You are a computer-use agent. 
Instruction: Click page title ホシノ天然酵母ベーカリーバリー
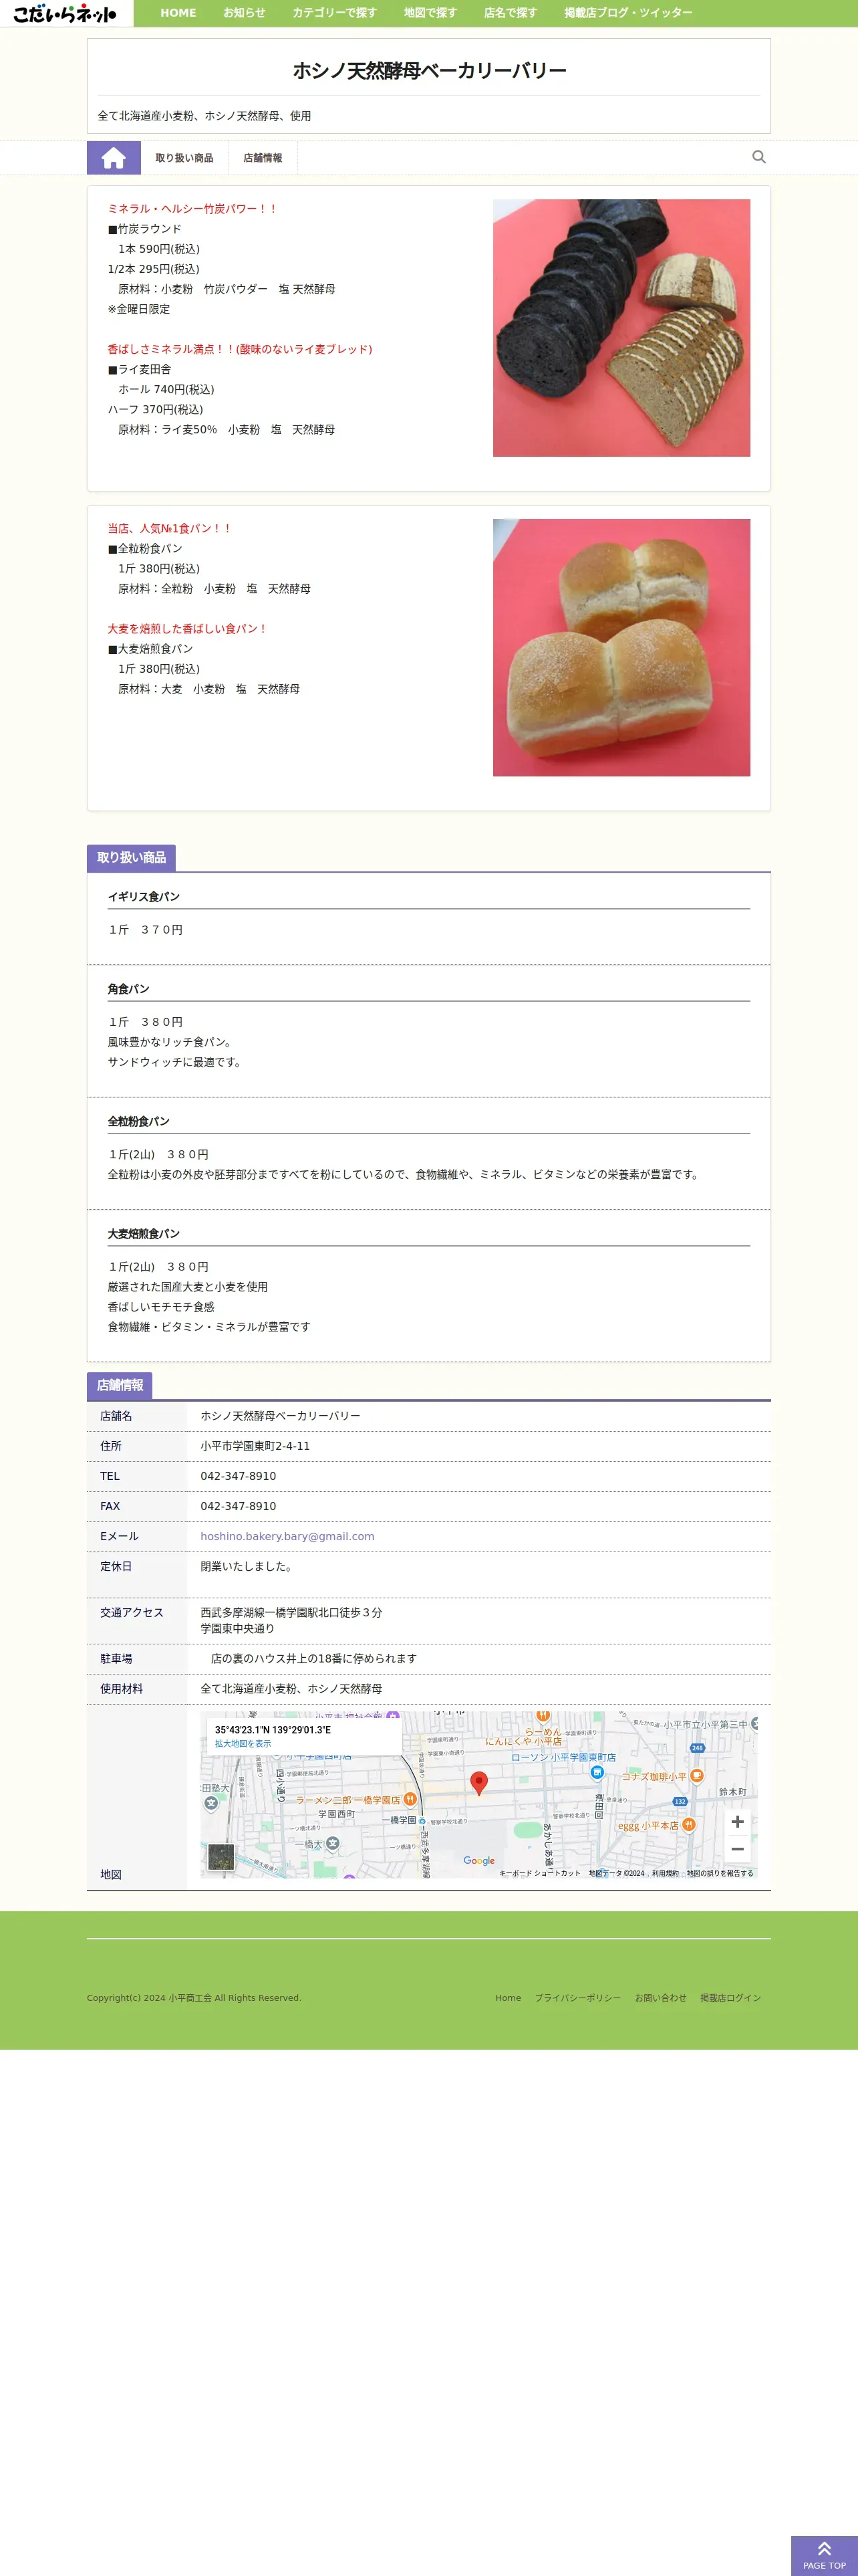pos(430,71)
